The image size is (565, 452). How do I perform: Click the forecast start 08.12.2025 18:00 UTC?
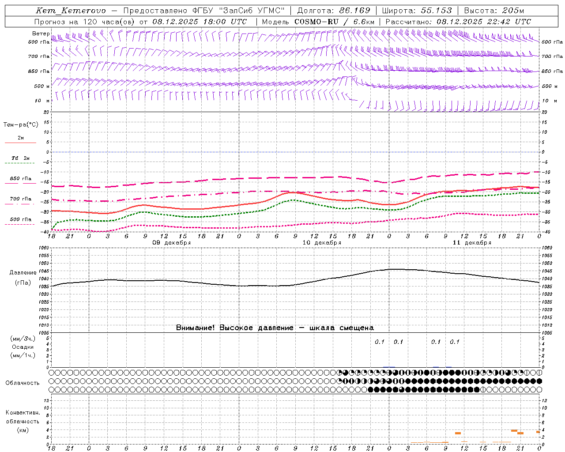[x=200, y=22]
